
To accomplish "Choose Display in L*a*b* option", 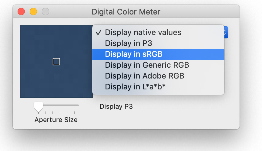I will pos(158,87).
